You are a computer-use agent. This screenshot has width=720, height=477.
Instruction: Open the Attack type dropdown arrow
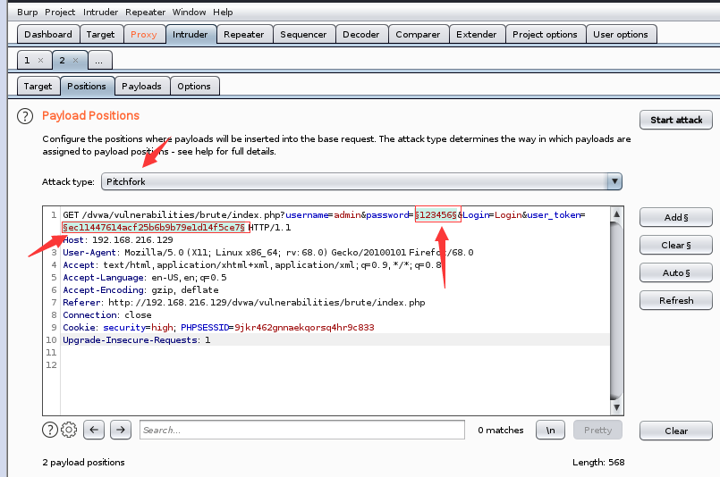pos(614,181)
